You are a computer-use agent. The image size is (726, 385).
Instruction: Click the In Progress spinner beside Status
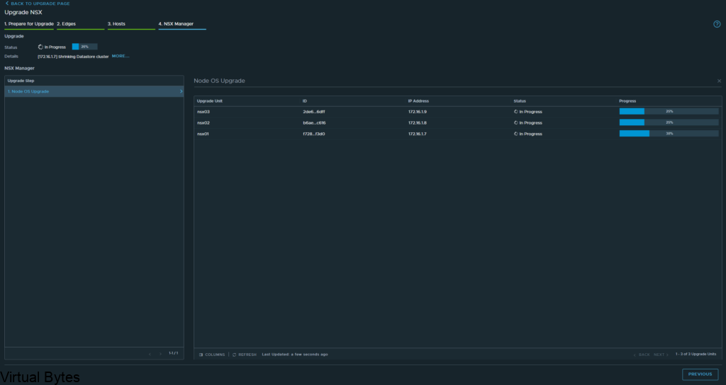point(40,47)
